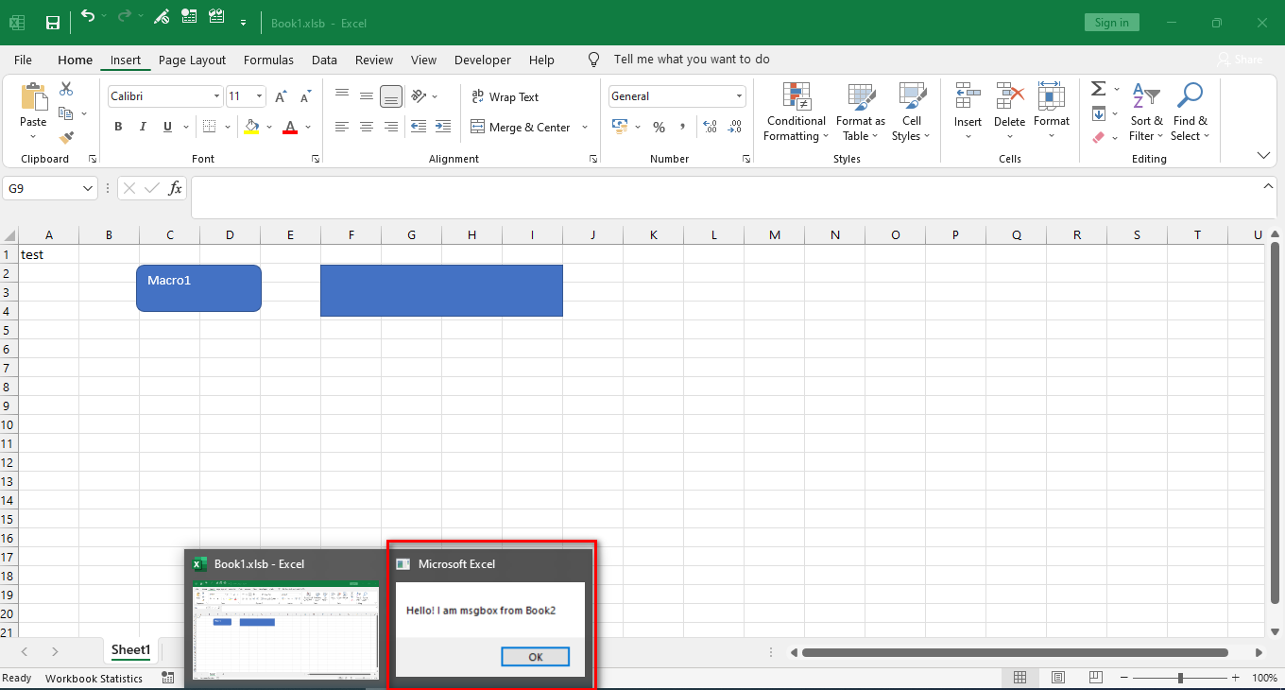Apply Comma Style number format
This screenshot has width=1285, height=690.
click(684, 127)
